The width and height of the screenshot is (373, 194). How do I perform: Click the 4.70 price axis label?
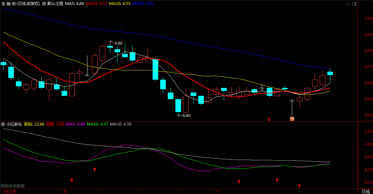pyautogui.click(x=369, y=67)
